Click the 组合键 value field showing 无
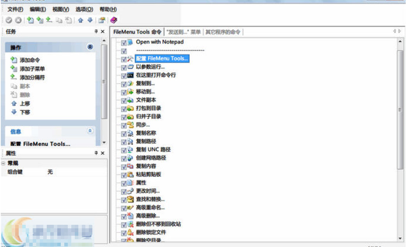The image size is (406, 247). click(x=76, y=172)
